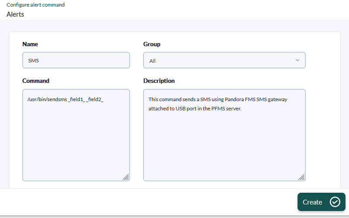Focus the Name field containing SMS
349x218 pixels.
[76, 61]
